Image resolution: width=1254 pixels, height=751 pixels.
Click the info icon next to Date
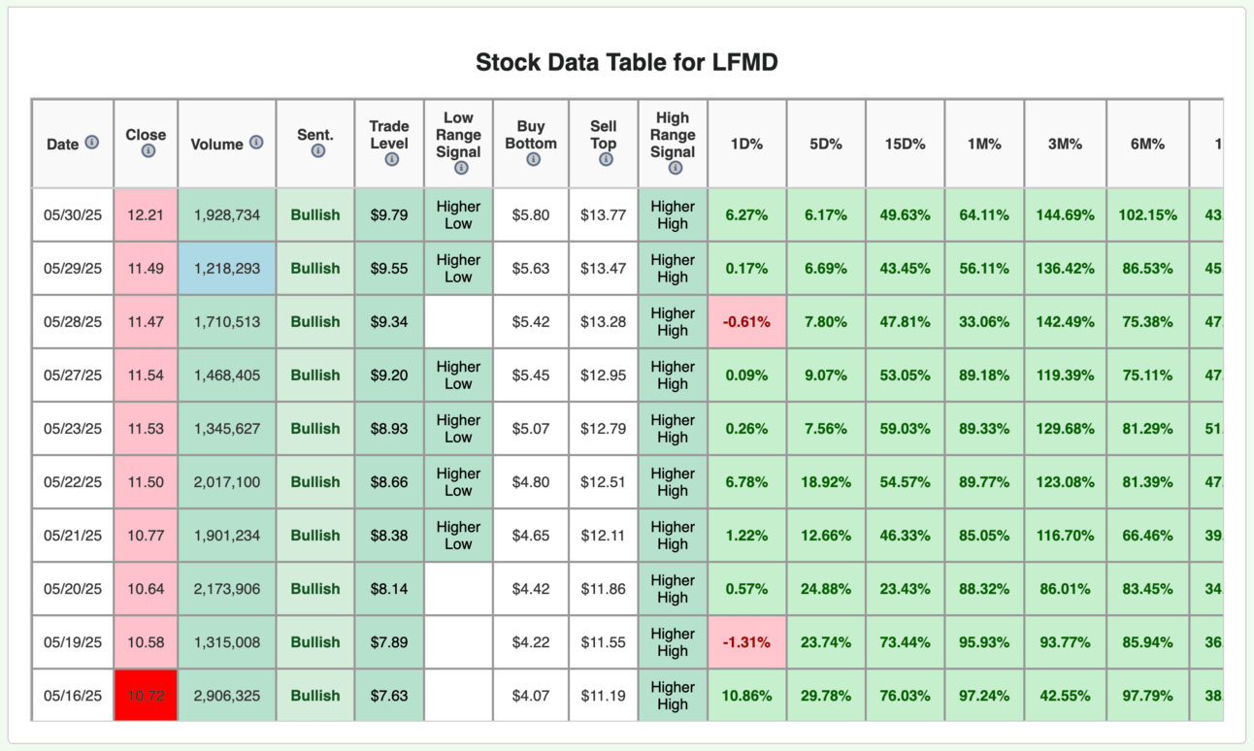click(92, 143)
